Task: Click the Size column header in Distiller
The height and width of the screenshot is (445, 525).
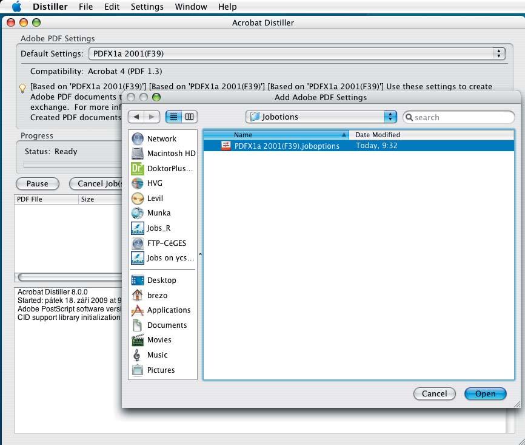Action: click(101, 199)
